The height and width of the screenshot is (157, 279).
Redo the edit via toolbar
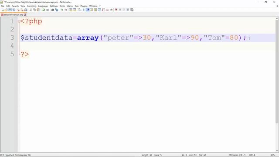coord(48,10)
